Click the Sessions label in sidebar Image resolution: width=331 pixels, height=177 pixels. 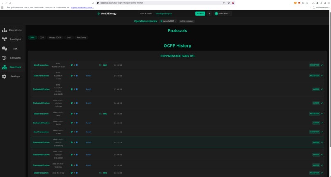coord(15,58)
